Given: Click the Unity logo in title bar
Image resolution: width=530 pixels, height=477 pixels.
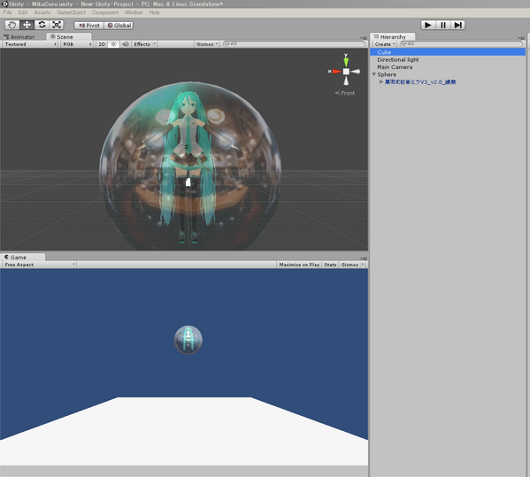Looking at the screenshot, I should [4, 4].
